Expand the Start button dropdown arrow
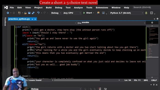The width and height of the screenshot is (160, 90). (x=93, y=13)
